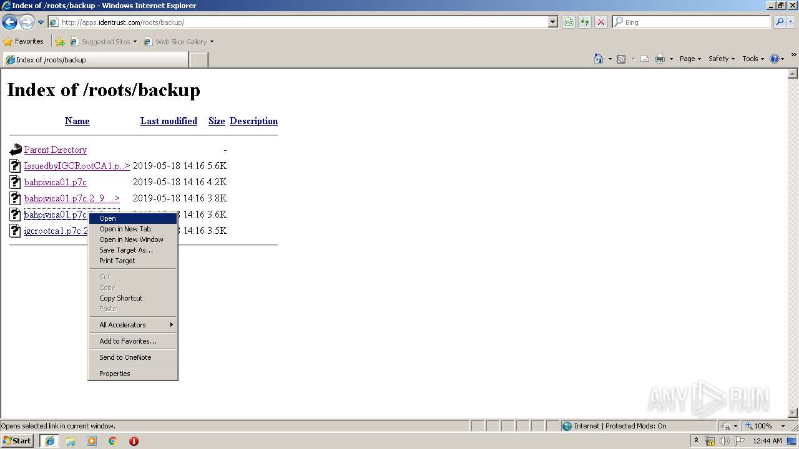Screen dimensions: 799x449
Task: Click the file icon beside igcrootca1.p7c
Action: tap(16, 231)
